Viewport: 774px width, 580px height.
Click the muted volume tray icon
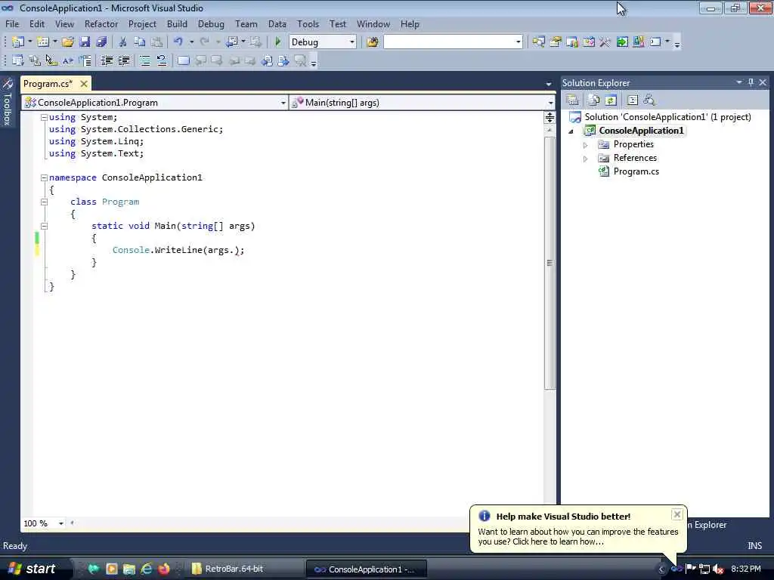718,569
